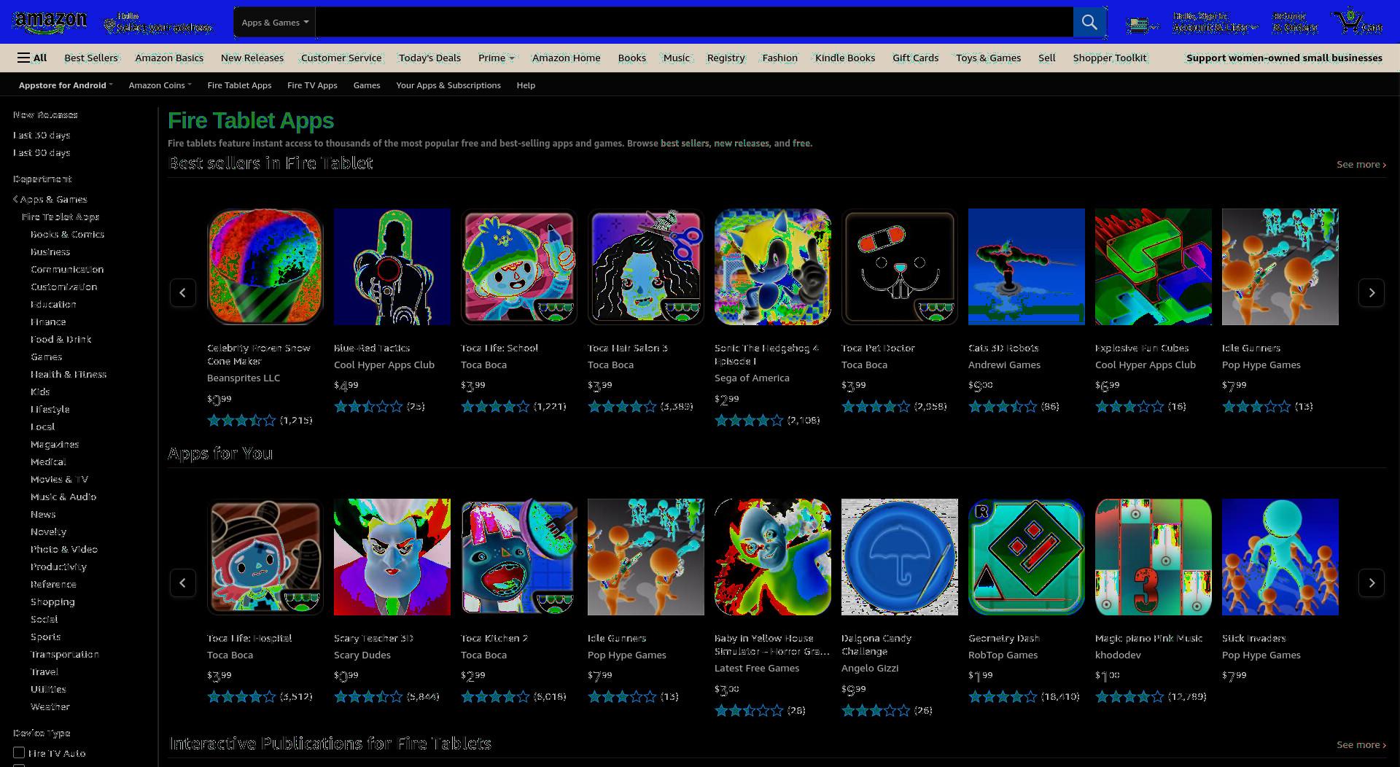Open Toca Kitchen 2 app icon
Viewport: 1400px width, 767px height.
(x=519, y=557)
